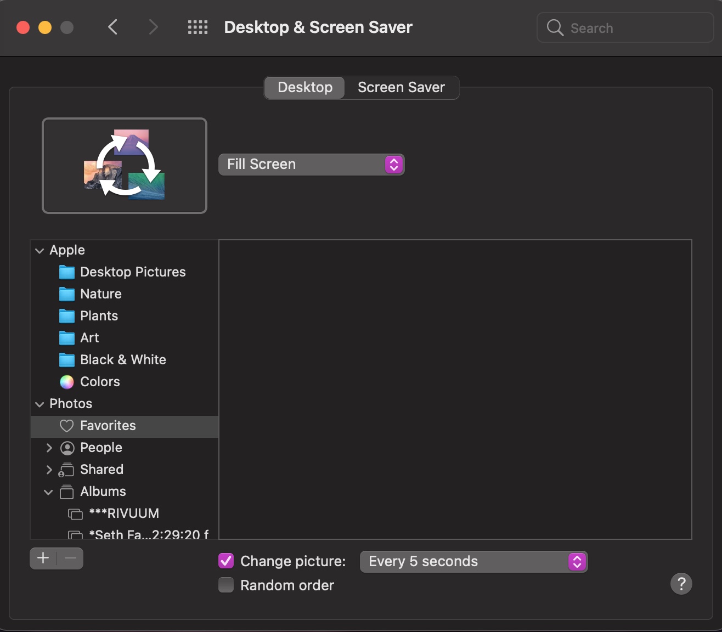Select the Plants label in sidebar
This screenshot has width=722, height=632.
coord(99,316)
